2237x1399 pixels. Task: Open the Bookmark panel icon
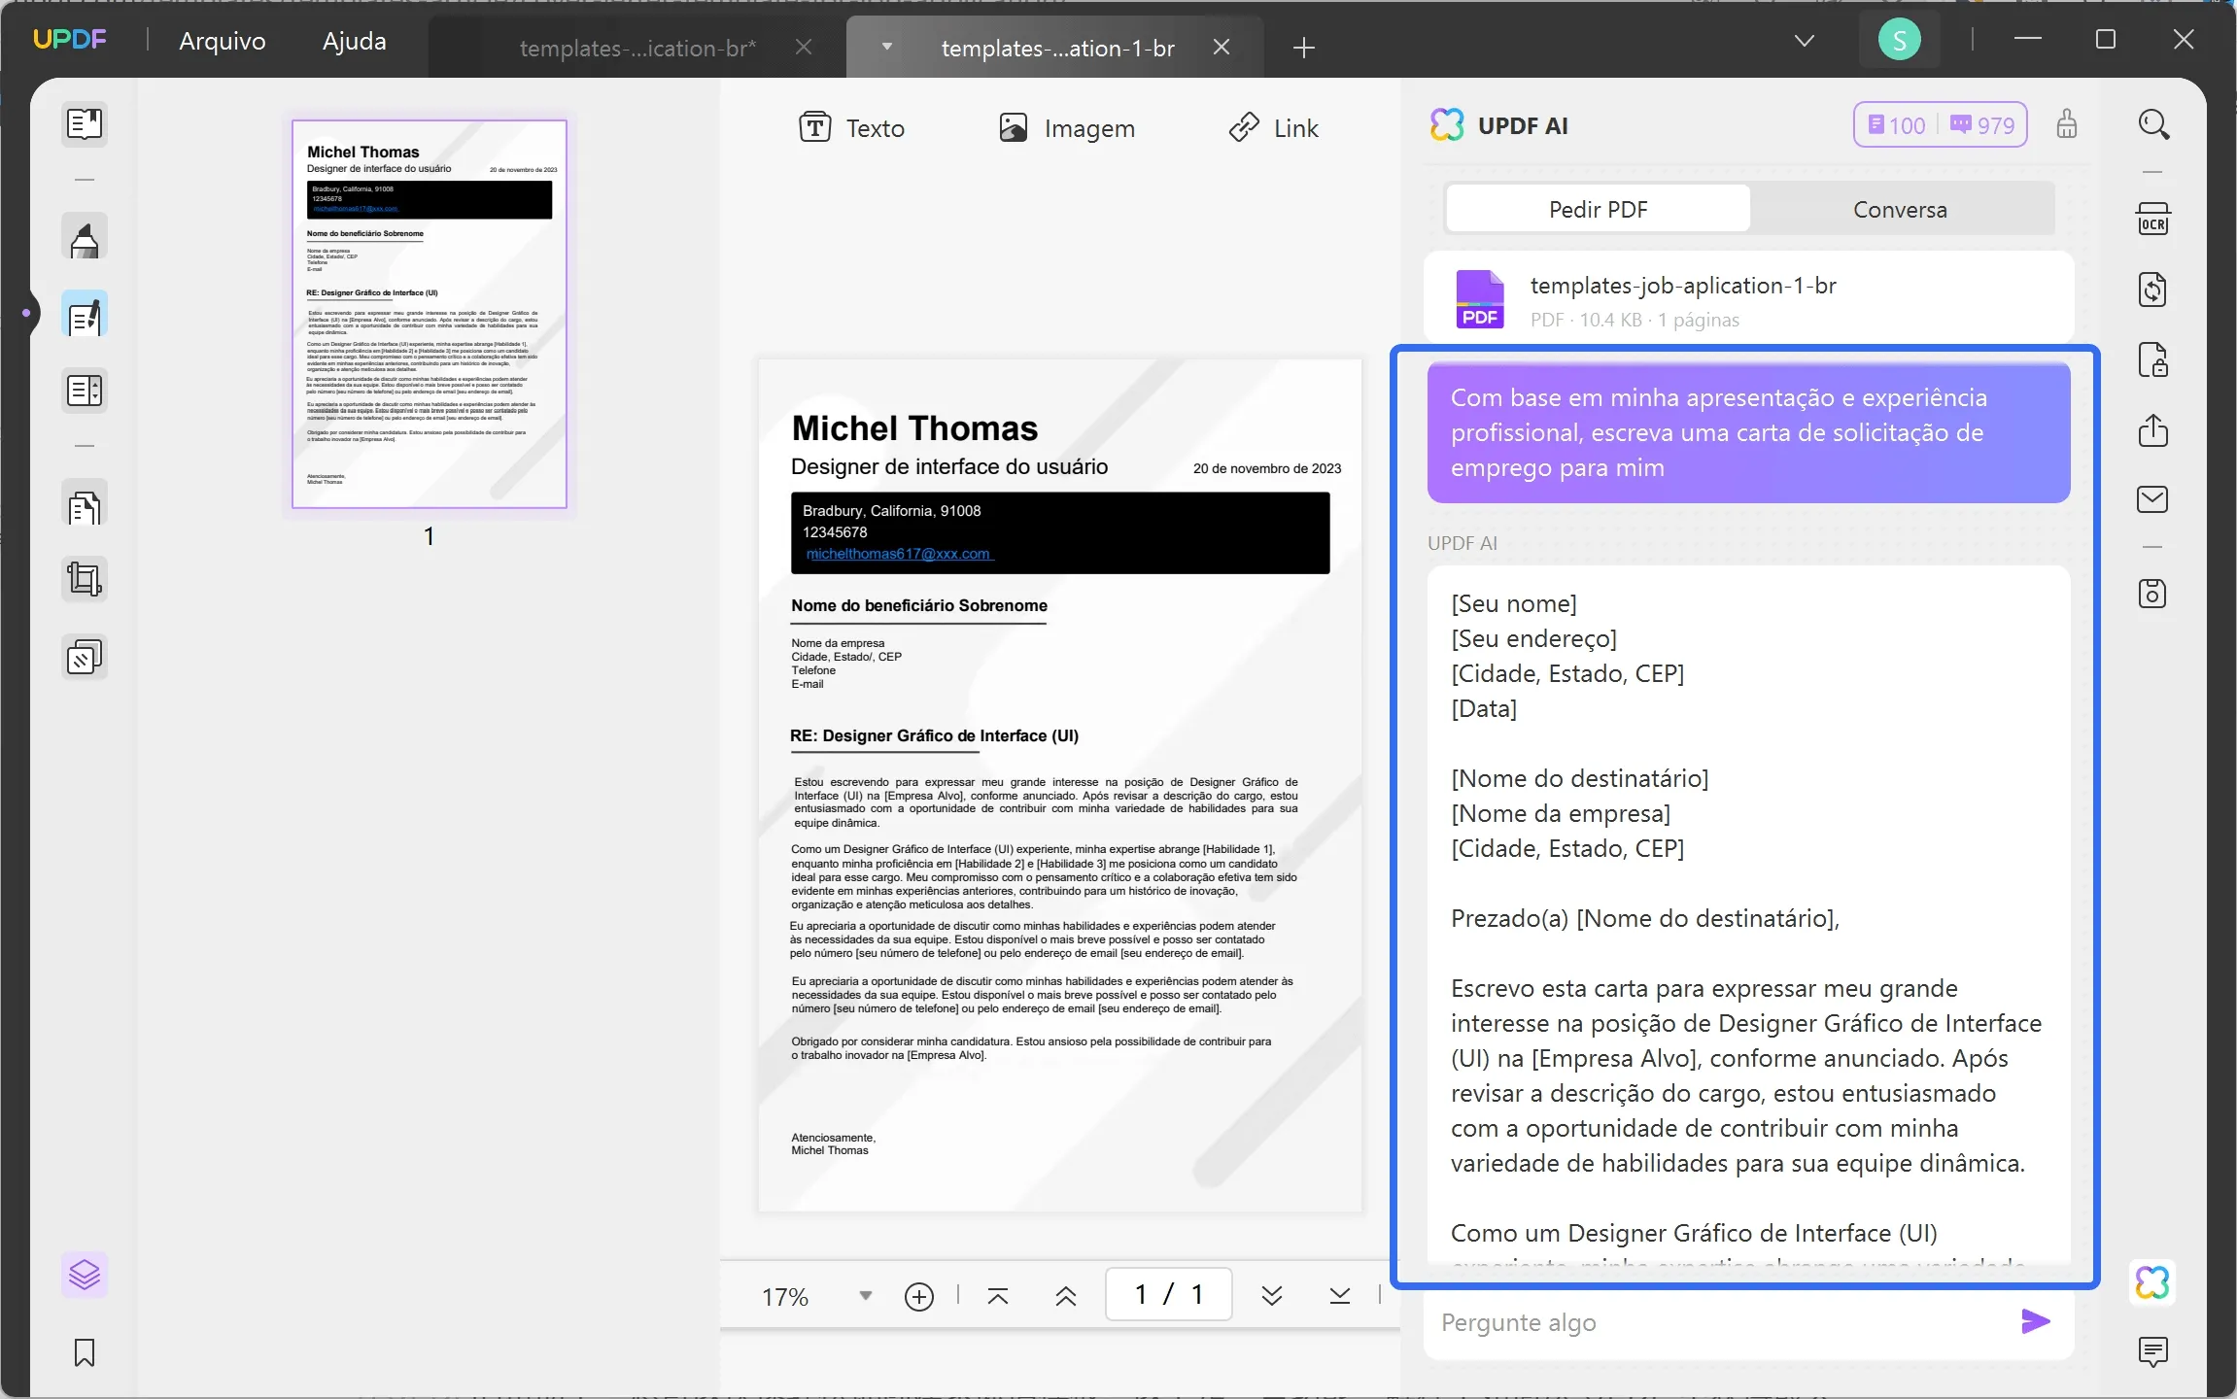(x=85, y=1352)
